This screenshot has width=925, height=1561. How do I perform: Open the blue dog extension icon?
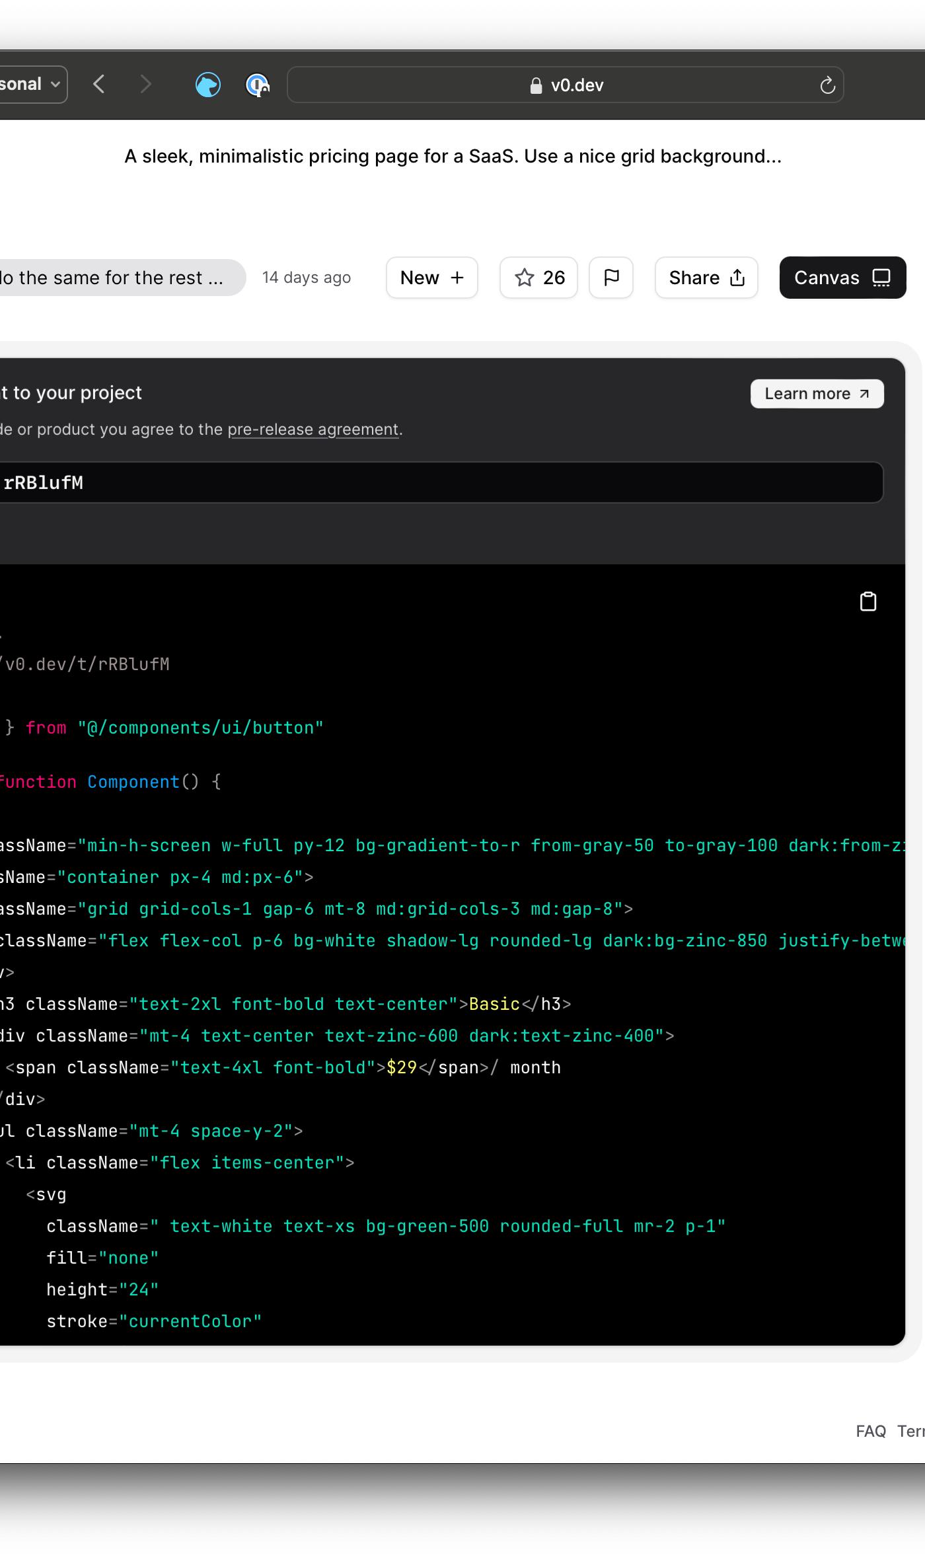[208, 85]
